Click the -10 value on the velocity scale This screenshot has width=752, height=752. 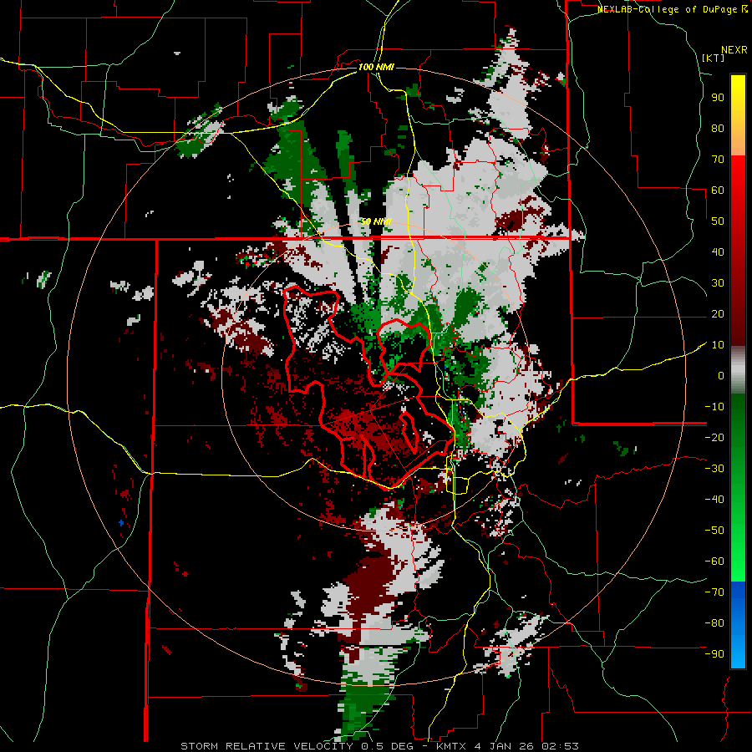click(714, 407)
